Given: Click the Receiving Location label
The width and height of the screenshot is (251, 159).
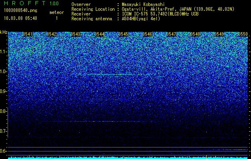Looking at the screenshot, I should [x=93, y=9].
